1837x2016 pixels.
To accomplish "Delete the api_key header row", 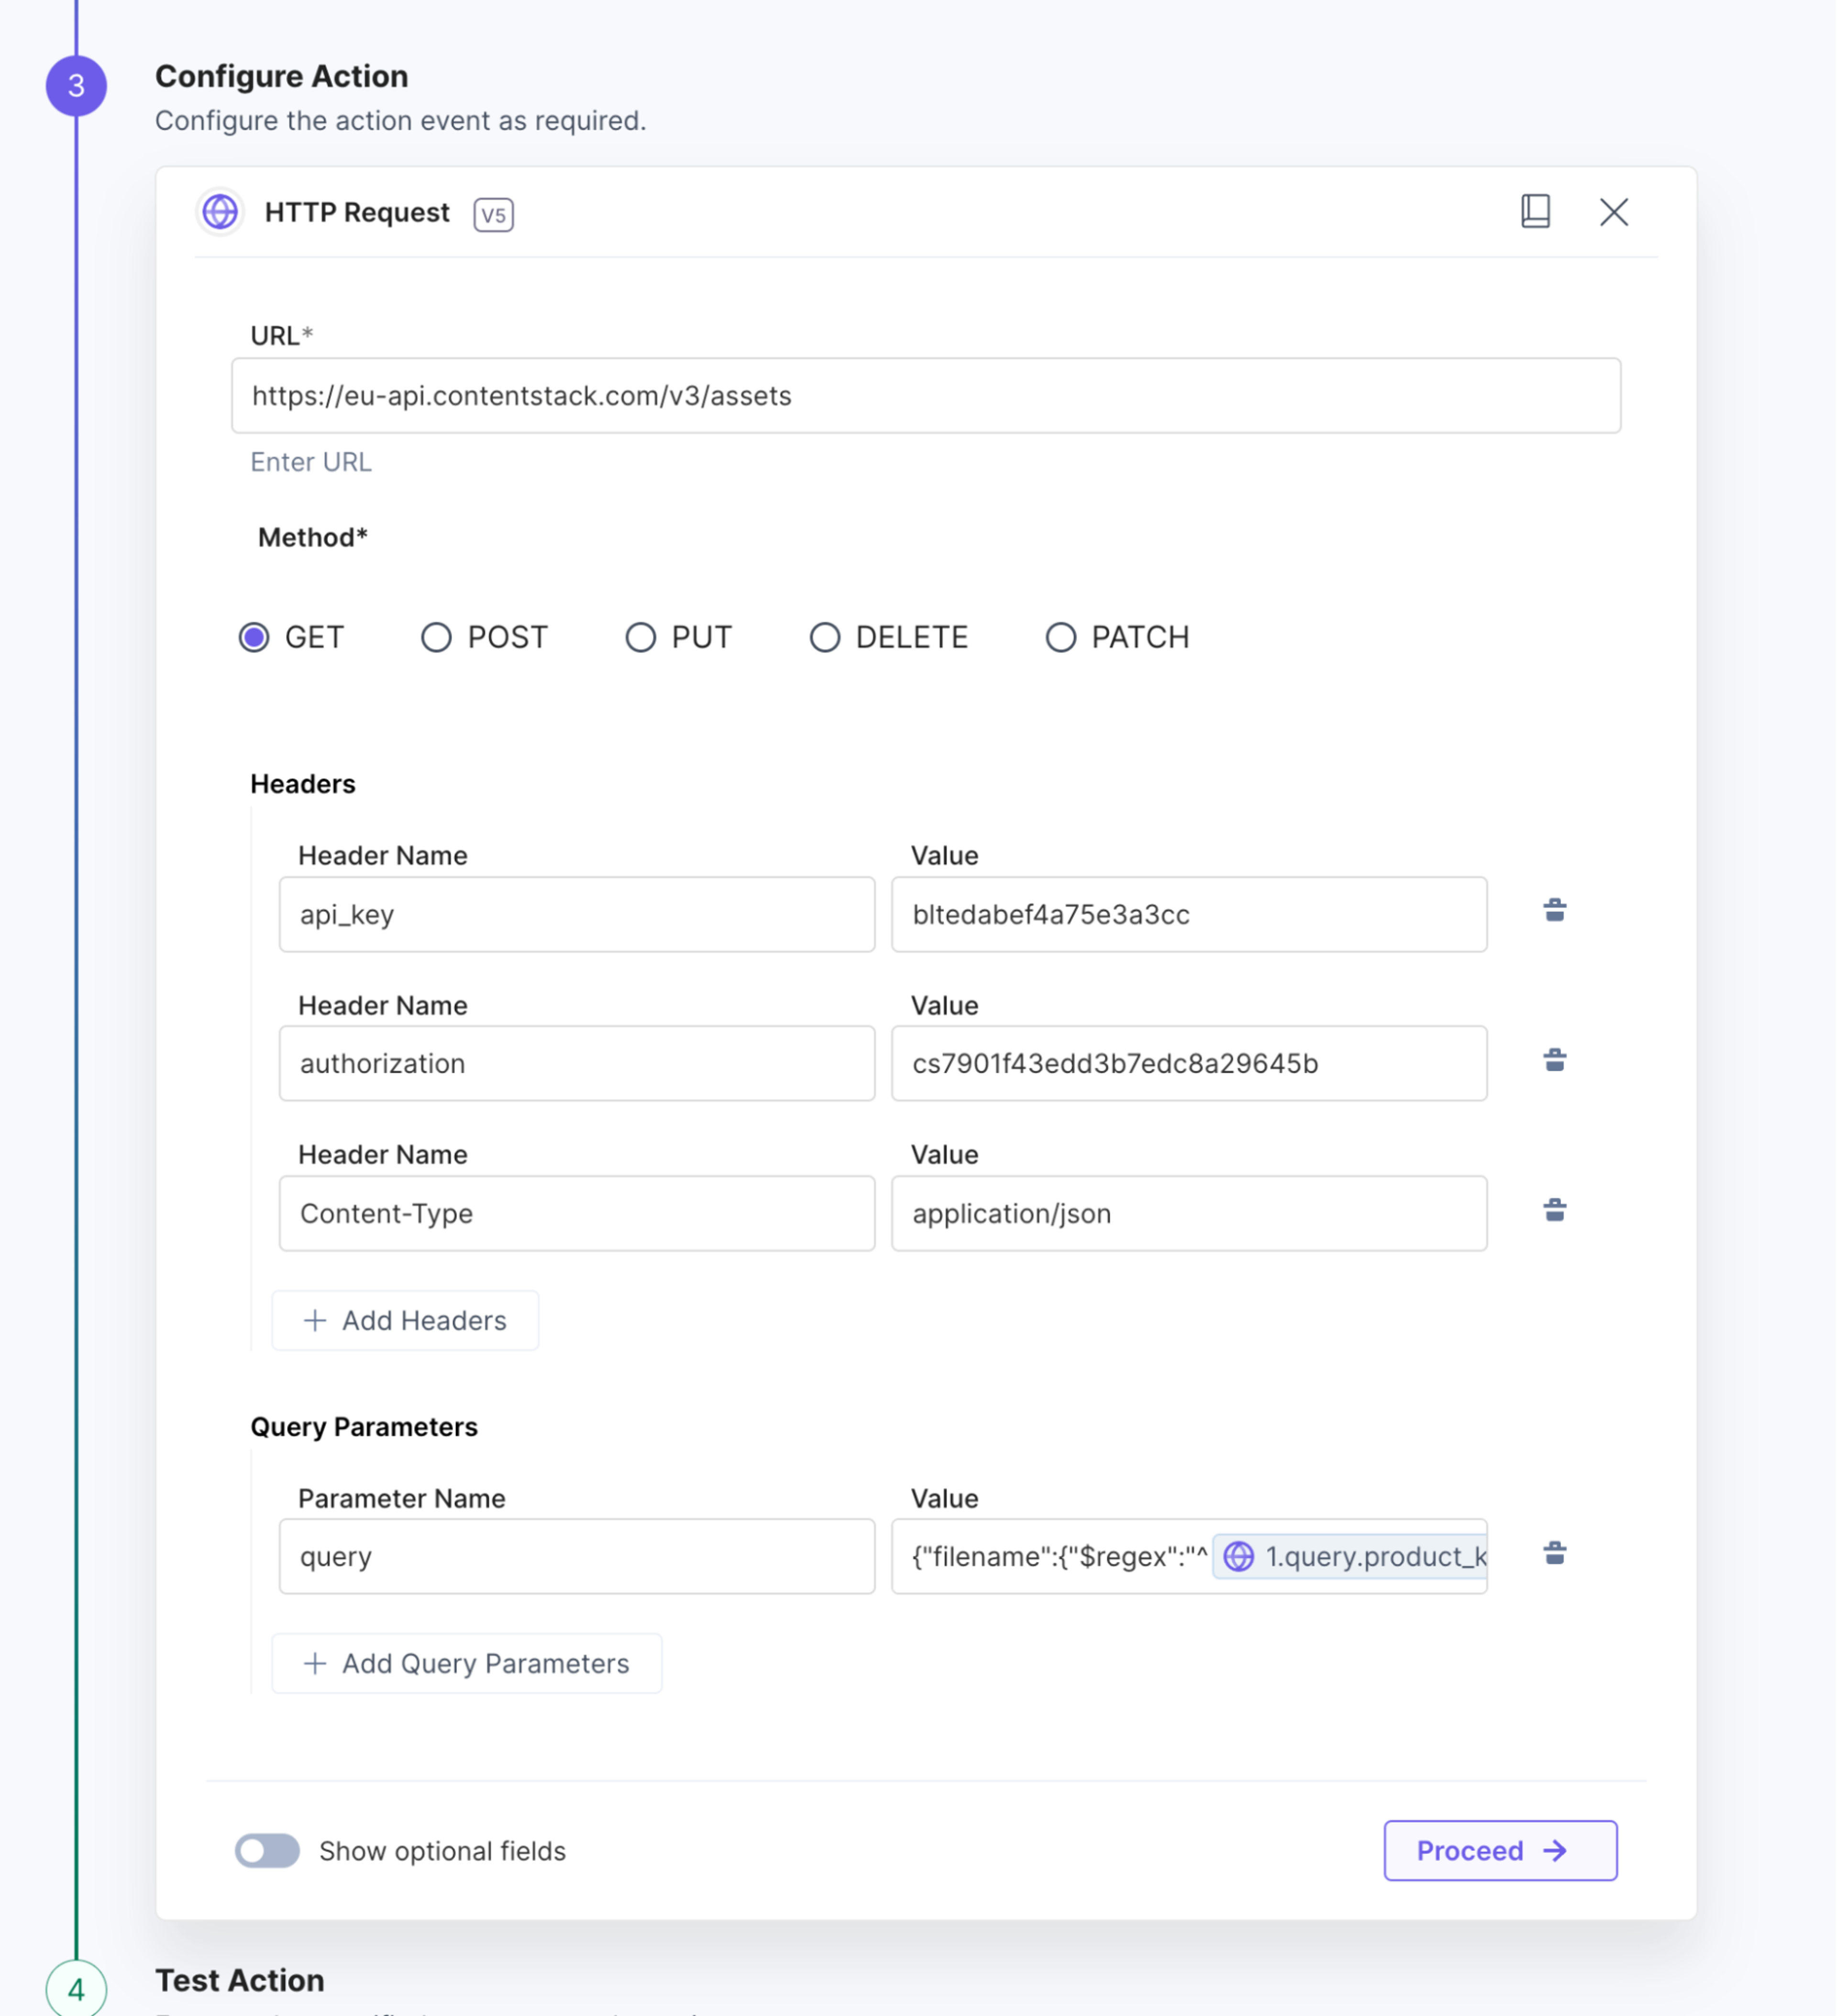I will (x=1554, y=910).
